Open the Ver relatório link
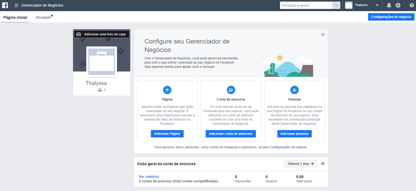Screen dimensions: 416x191 [149, 177]
